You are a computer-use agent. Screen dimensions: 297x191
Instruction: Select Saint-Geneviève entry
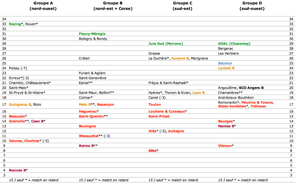[x=92, y=78]
